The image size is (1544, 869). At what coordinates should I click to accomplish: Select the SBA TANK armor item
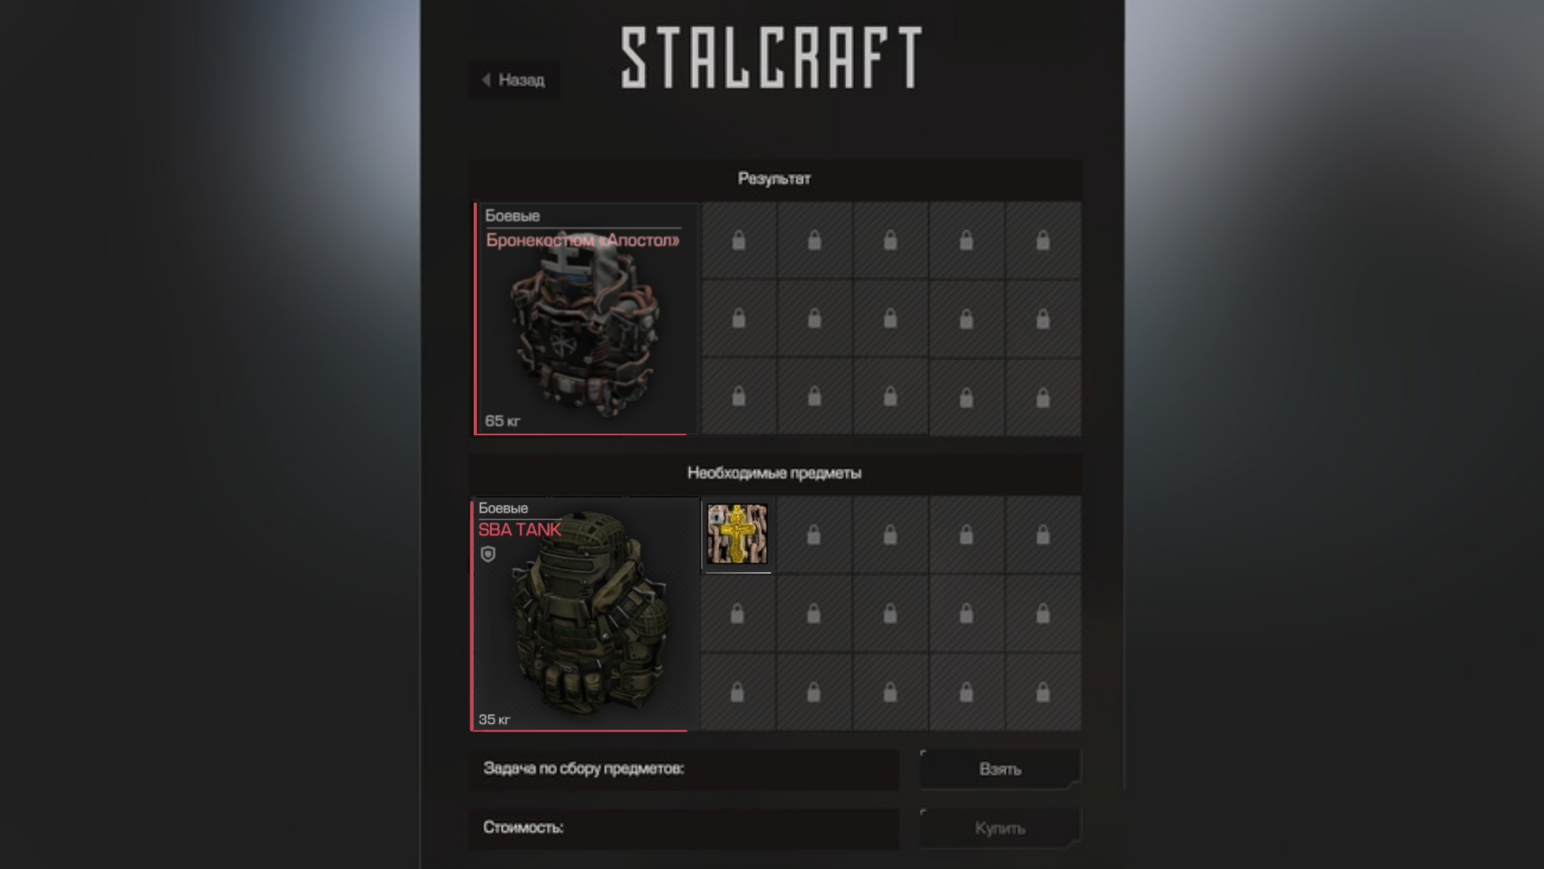pyautogui.click(x=584, y=614)
